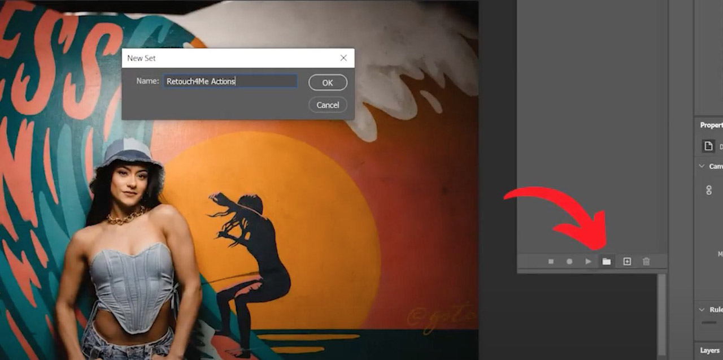Click the document thumbnail icon in Properties panel
The width and height of the screenshot is (723, 360).
click(709, 146)
